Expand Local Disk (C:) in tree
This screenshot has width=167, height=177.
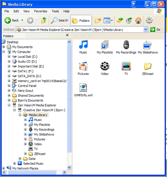click(9, 56)
